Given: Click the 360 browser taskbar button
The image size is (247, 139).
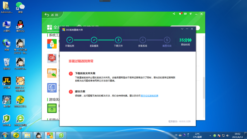Looking at the screenshot, I should tap(61, 135).
